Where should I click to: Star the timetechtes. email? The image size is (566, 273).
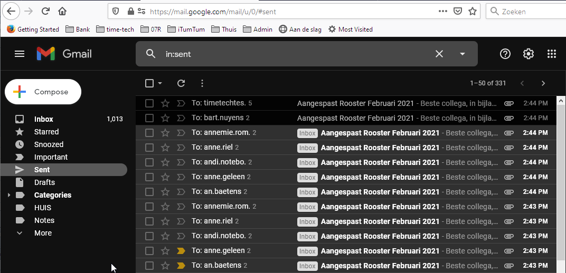pyautogui.click(x=165, y=103)
